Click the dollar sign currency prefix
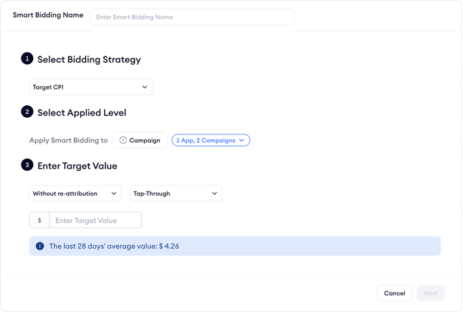 tap(39, 220)
